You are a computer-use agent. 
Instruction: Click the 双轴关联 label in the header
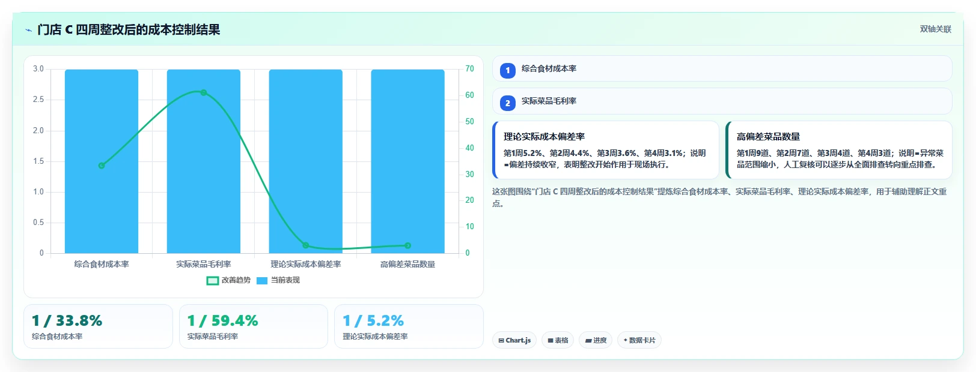(936, 29)
